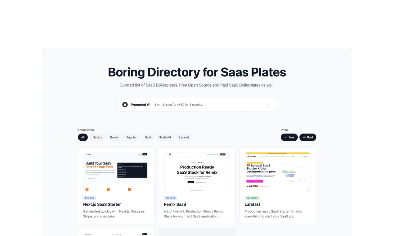Open the Remix SaaS preview thumbnail

pyautogui.click(x=197, y=171)
